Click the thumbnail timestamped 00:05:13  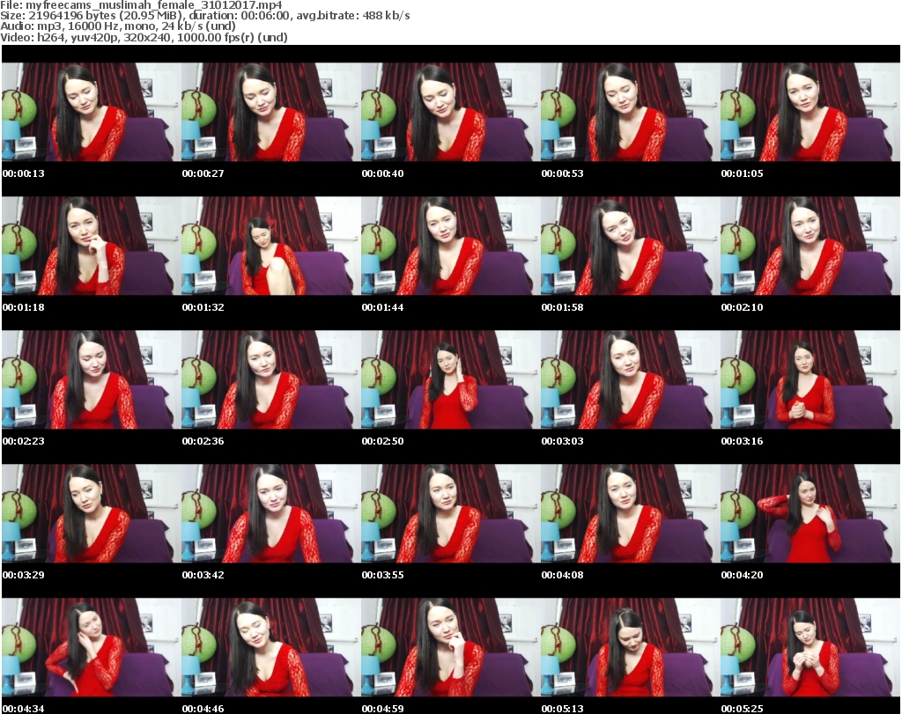click(631, 647)
